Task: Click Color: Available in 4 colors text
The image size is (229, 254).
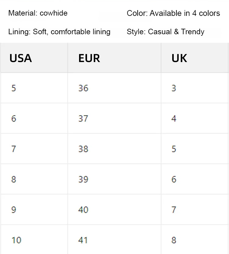Action: pos(173,13)
